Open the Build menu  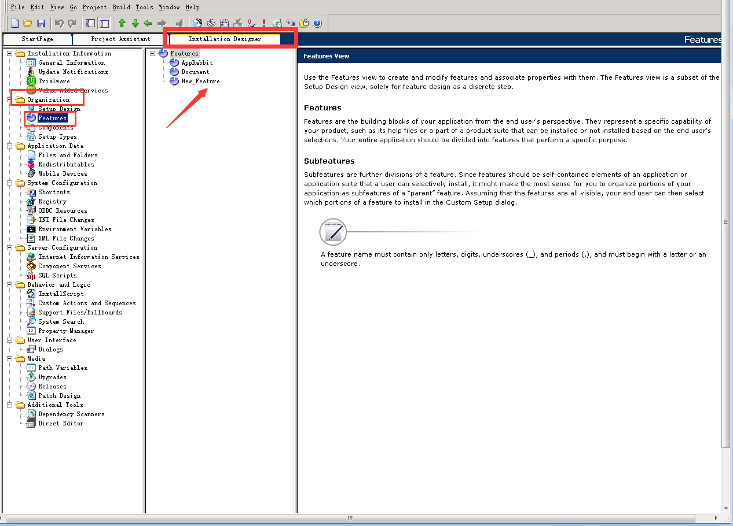(122, 7)
